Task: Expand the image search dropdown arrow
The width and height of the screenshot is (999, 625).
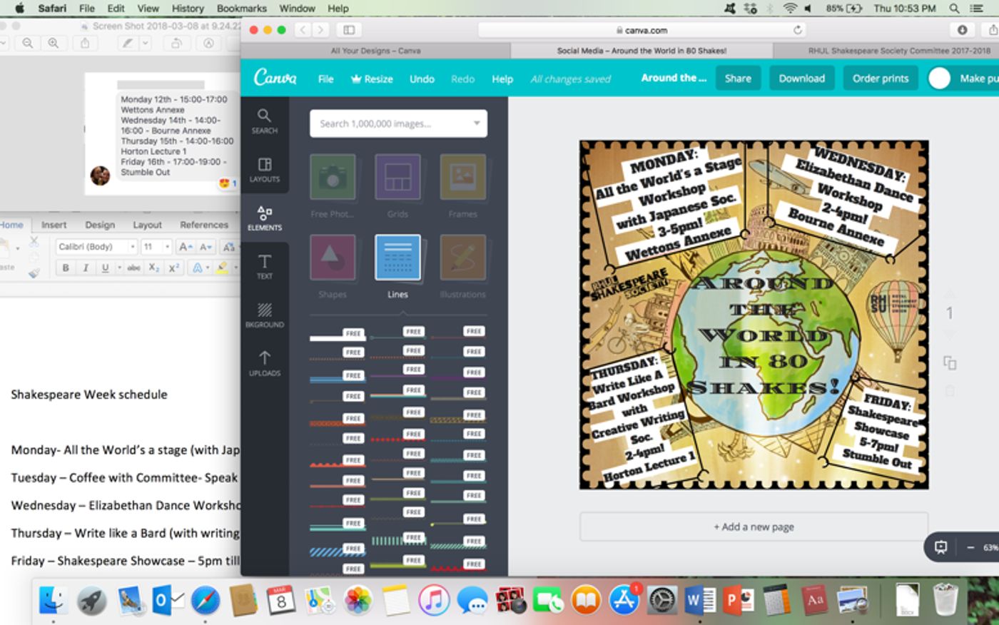Action: click(x=477, y=123)
